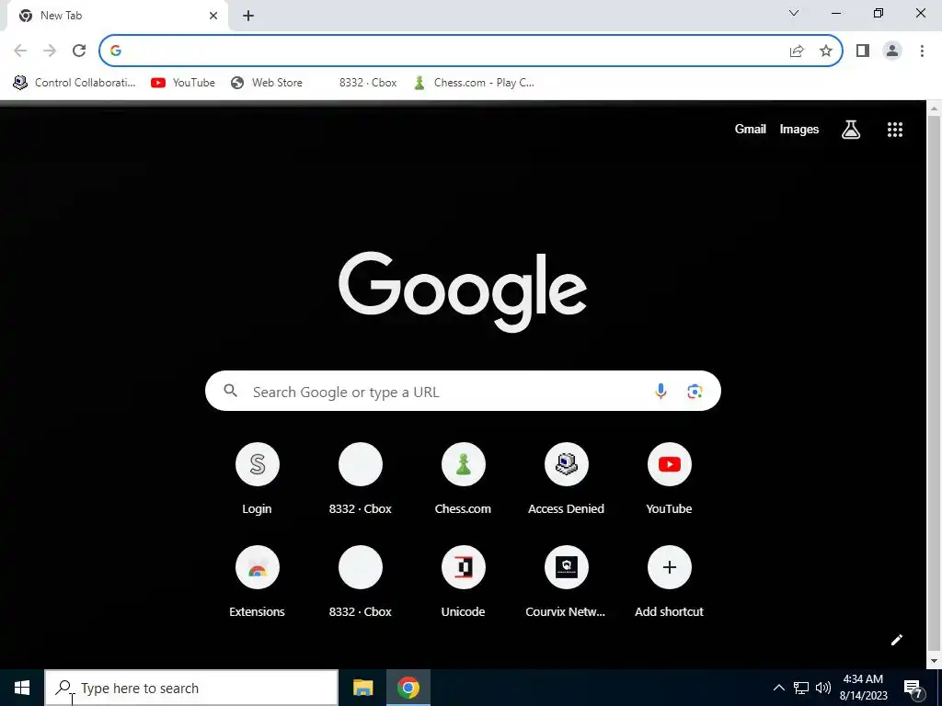Open the Gmail link
Screen dimensions: 942x706
pyautogui.click(x=751, y=129)
